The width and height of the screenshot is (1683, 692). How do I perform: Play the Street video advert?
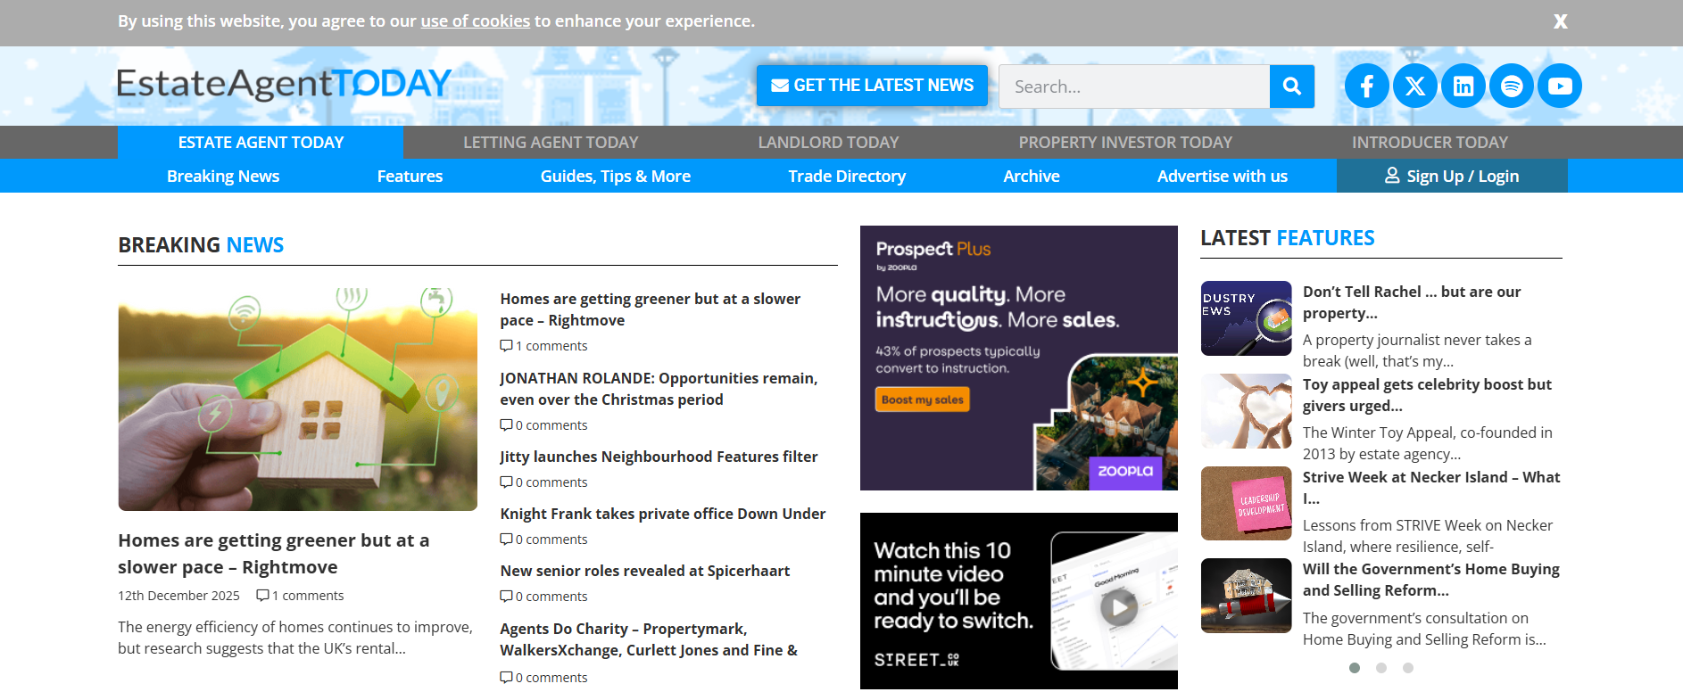click(x=1118, y=608)
